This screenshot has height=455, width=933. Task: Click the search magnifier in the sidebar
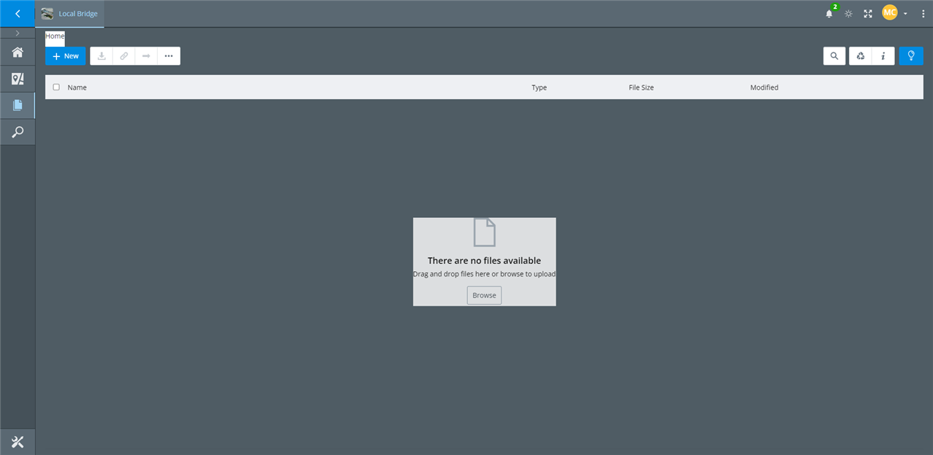click(17, 131)
